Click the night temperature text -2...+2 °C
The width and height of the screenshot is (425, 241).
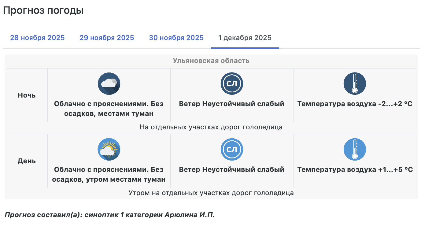pyautogui.click(x=355, y=104)
